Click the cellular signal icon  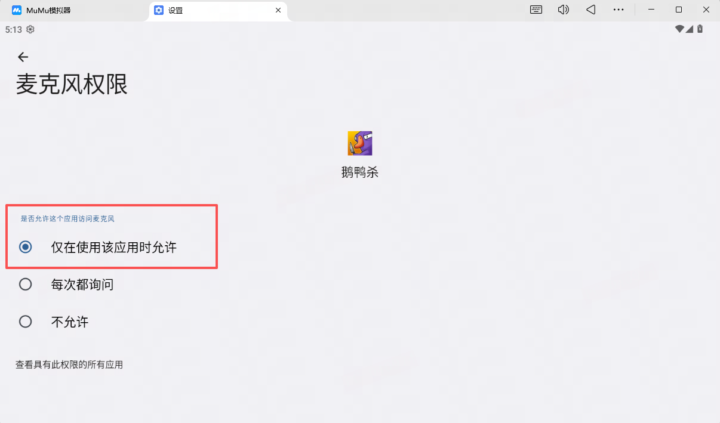point(690,29)
